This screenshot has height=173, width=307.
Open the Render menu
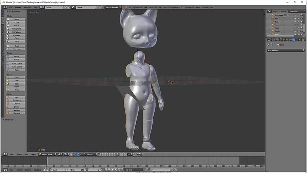click(x=18, y=7)
